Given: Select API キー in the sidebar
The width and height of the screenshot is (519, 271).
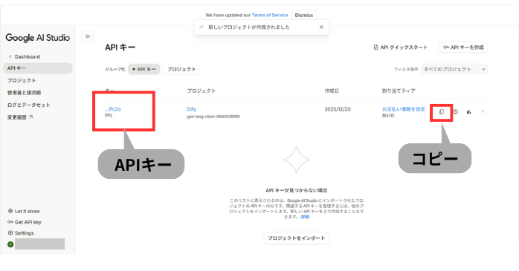Looking at the screenshot, I should point(38,68).
